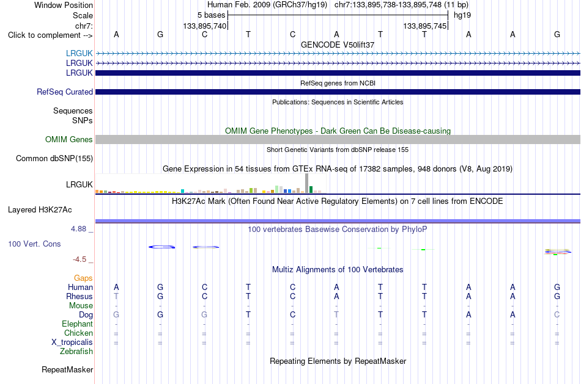Image resolution: width=581 pixels, height=384 pixels.
Task: Click the RefSeq Curated dark blue gene bar
Action: (x=338, y=92)
